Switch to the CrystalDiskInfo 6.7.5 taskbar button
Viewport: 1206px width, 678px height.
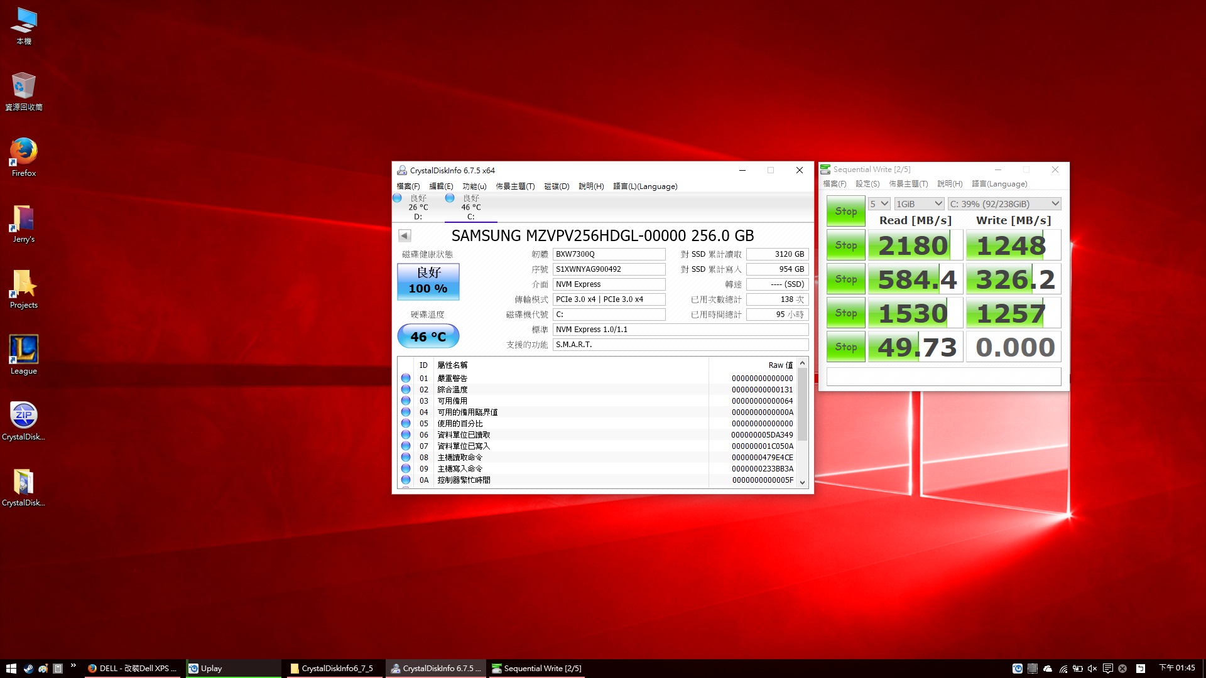point(435,669)
